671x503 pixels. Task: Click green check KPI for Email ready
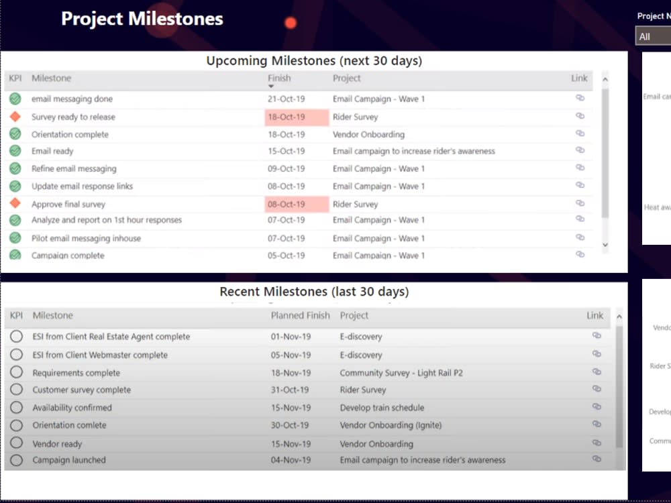pos(15,151)
